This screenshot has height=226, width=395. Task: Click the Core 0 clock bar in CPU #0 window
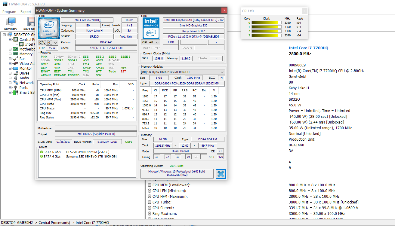pos(267,23)
